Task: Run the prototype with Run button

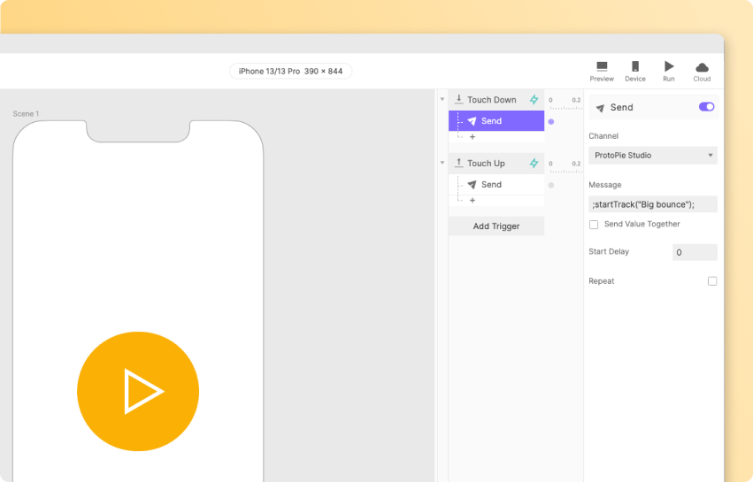Action: (x=668, y=72)
